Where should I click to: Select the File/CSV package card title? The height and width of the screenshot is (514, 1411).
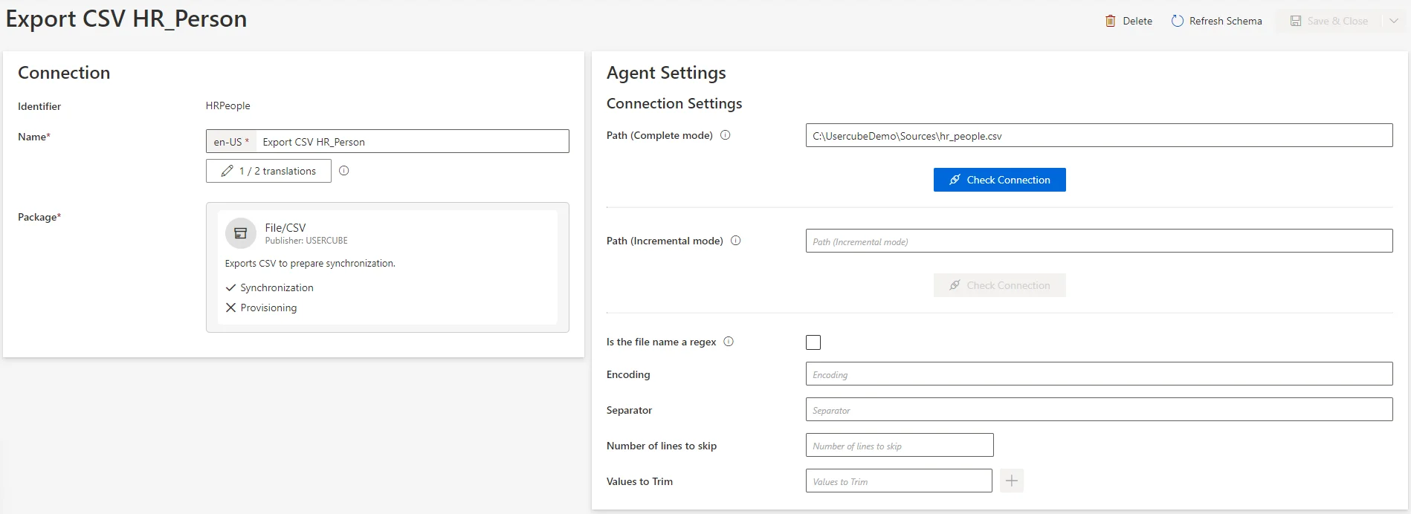pyautogui.click(x=285, y=227)
